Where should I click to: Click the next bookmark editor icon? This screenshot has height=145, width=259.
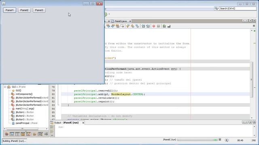click(132, 26)
